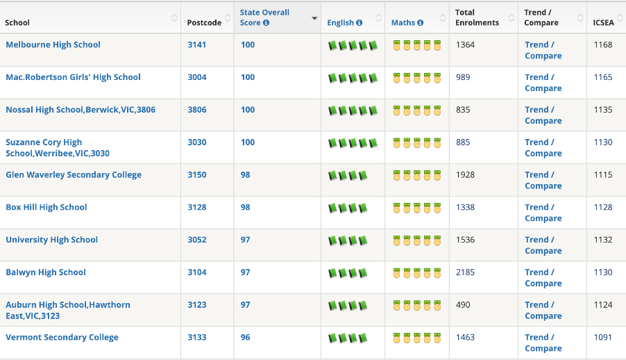
Task: Click English book rating for Vermont Secondary College
Action: 347,338
